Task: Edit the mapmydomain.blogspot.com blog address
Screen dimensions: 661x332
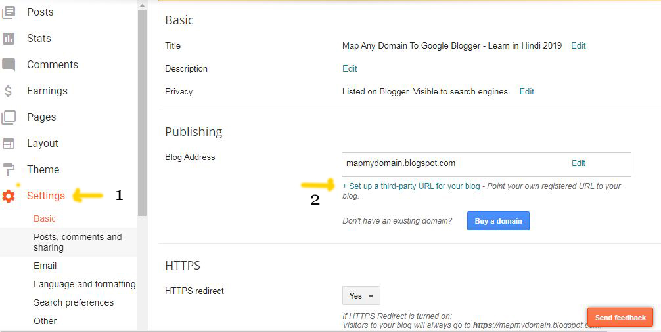Action: [x=578, y=163]
